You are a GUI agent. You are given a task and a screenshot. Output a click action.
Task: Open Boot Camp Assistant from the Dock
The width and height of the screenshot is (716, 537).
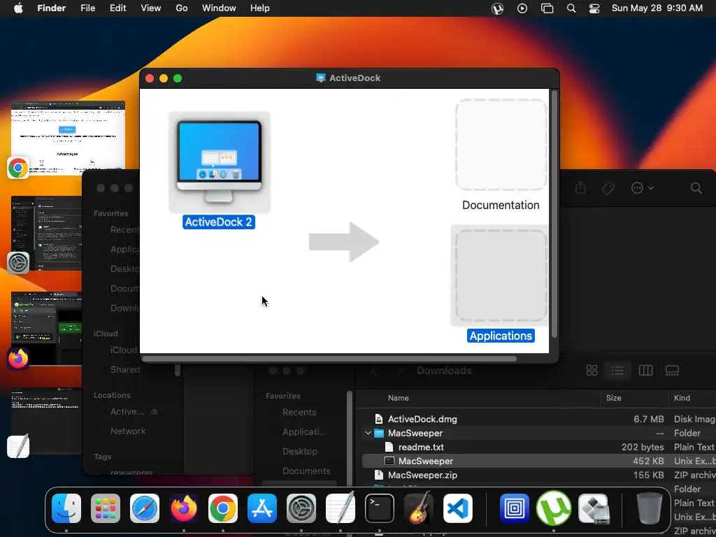point(593,508)
